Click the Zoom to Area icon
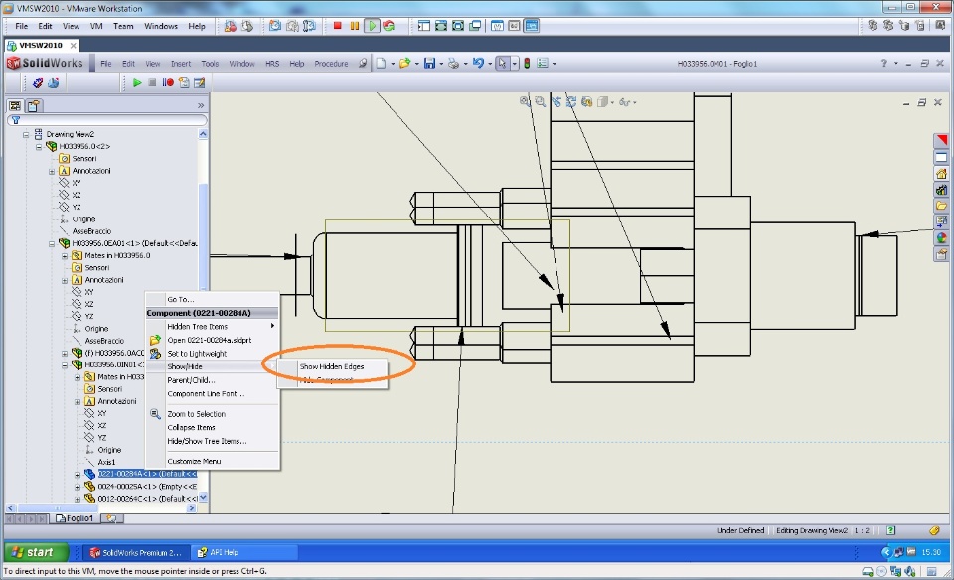 coord(541,101)
